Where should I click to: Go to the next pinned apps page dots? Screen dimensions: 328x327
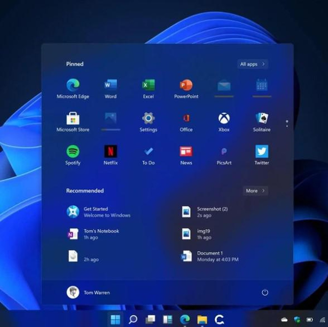tap(287, 123)
